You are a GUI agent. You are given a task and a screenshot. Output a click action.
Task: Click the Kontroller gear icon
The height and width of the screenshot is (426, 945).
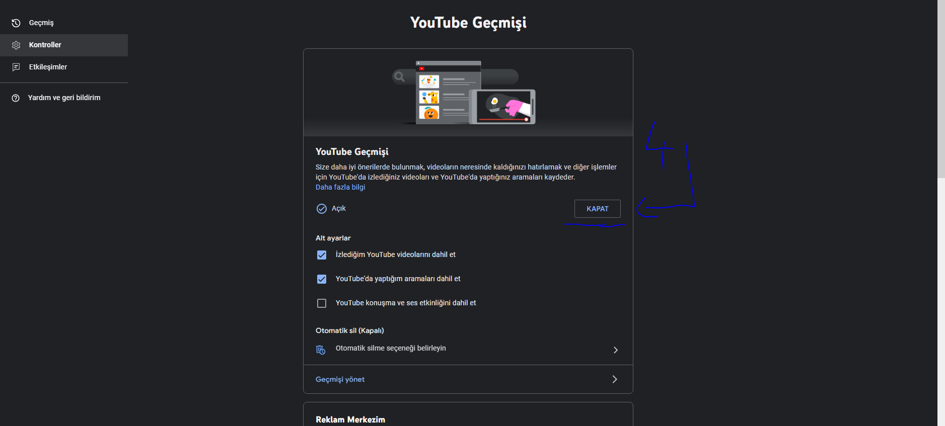click(x=16, y=45)
